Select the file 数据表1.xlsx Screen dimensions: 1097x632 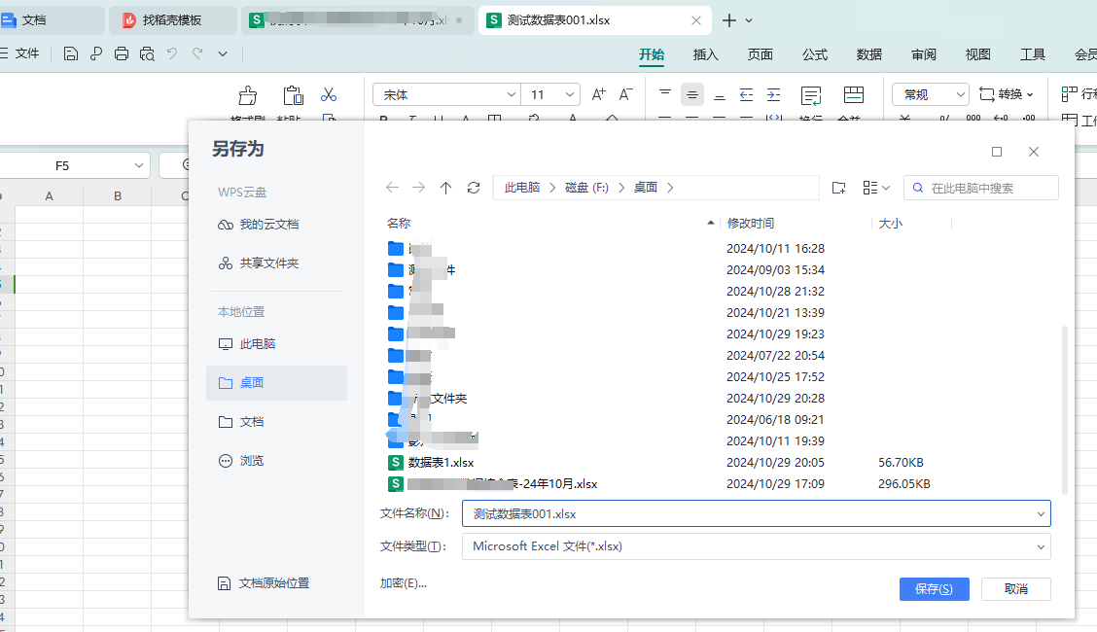441,463
